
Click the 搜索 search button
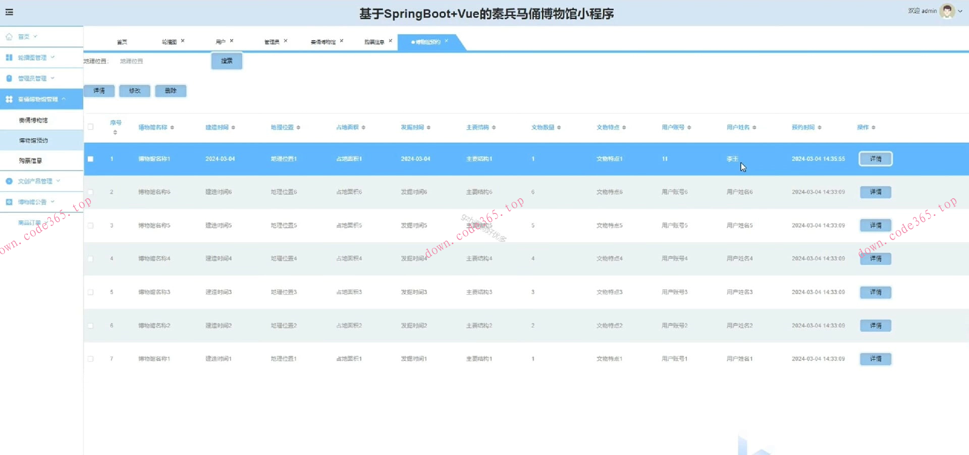click(226, 61)
